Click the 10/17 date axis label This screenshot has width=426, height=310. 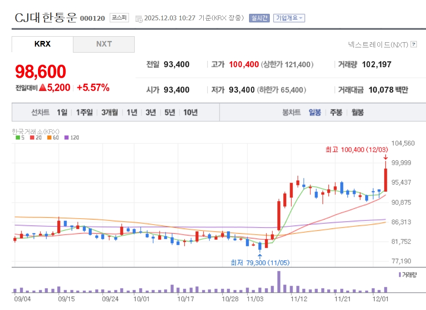tap(186, 299)
